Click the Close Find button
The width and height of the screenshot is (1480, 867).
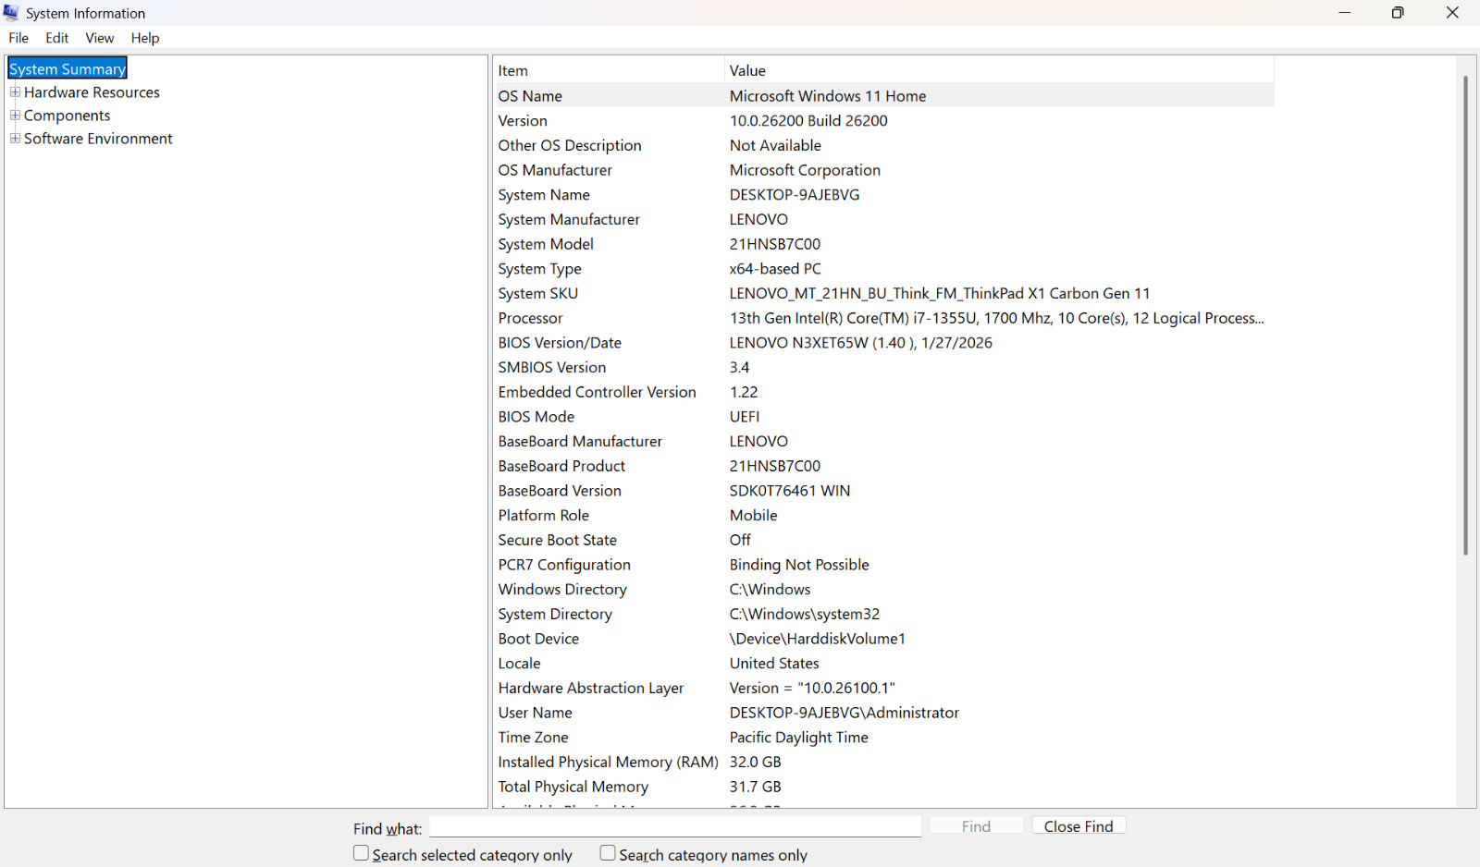point(1079,826)
